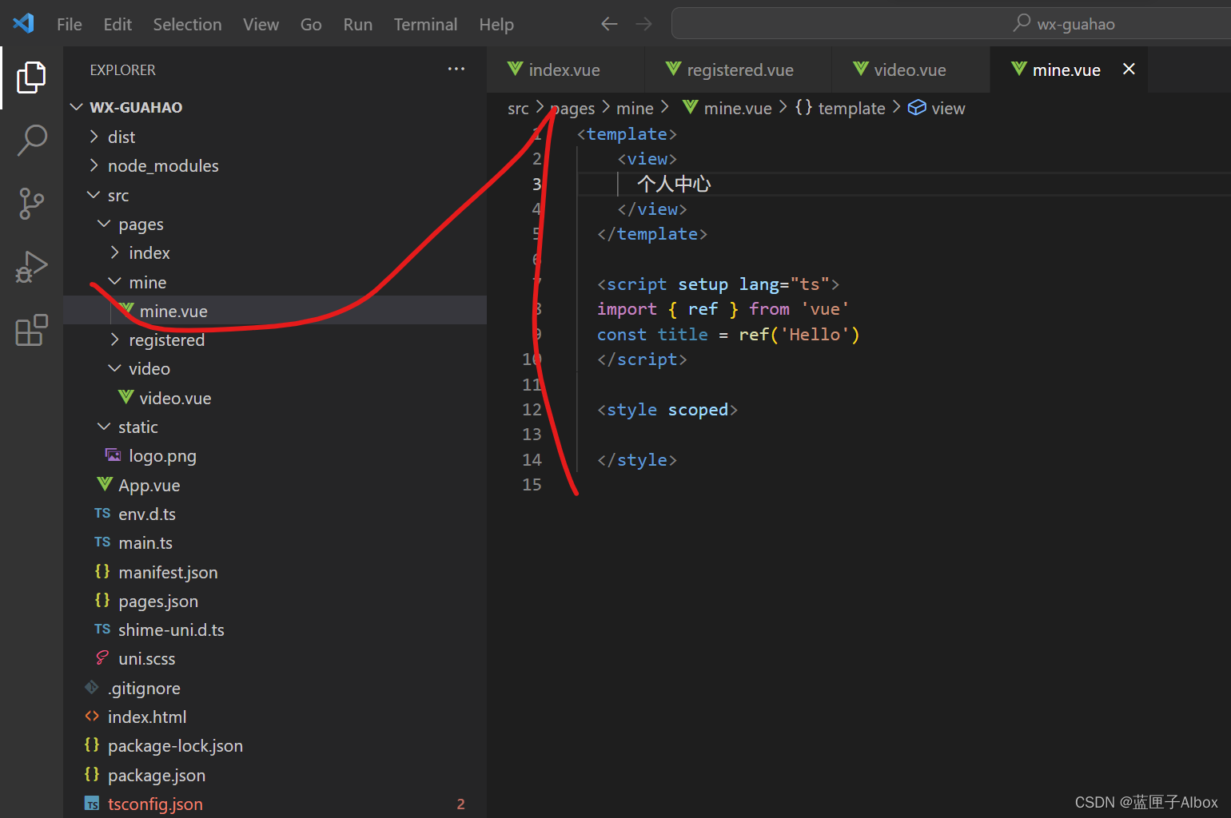Collapse the pages folder
Viewport: 1231px width, 818px height.
[104, 224]
